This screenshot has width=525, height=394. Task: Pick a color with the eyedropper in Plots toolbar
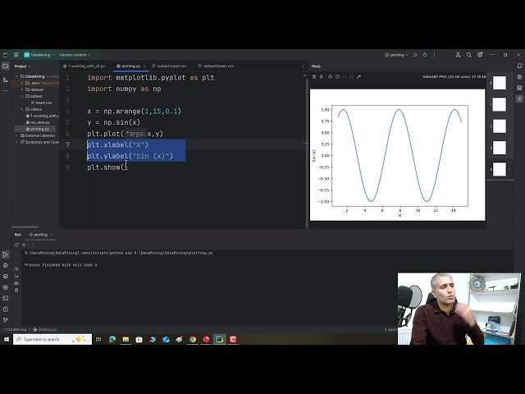click(359, 76)
